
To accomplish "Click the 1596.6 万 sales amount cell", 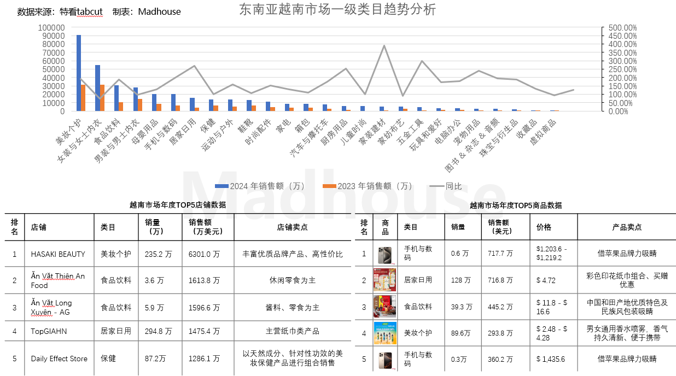I will coord(204,307).
